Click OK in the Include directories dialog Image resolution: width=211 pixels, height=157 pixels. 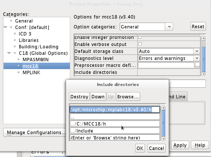coord(140,148)
